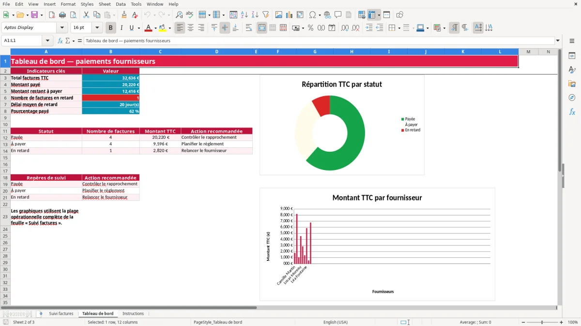Click Sort Ascending icon

tap(244, 15)
